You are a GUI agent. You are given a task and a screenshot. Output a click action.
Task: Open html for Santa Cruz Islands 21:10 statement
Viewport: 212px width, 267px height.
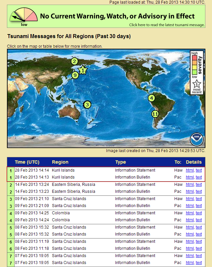190,199
